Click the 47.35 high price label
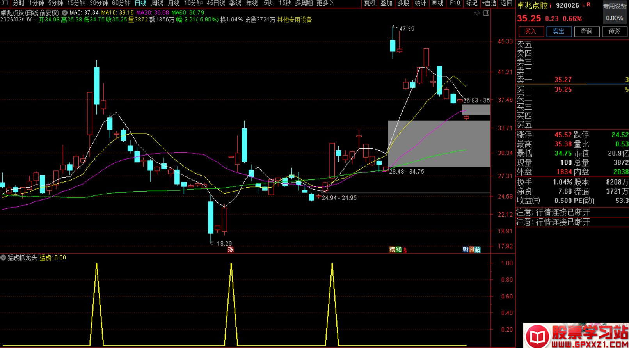The width and height of the screenshot is (629, 348). coord(407,28)
